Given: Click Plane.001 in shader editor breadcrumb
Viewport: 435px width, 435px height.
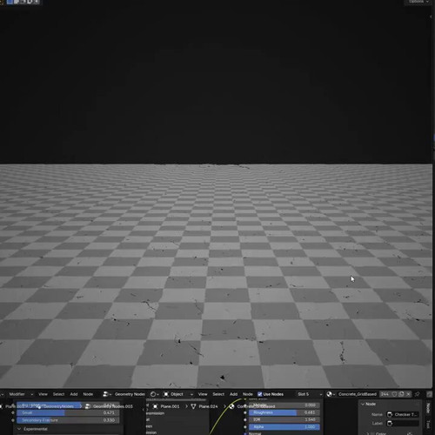Looking at the screenshot, I should pos(170,406).
